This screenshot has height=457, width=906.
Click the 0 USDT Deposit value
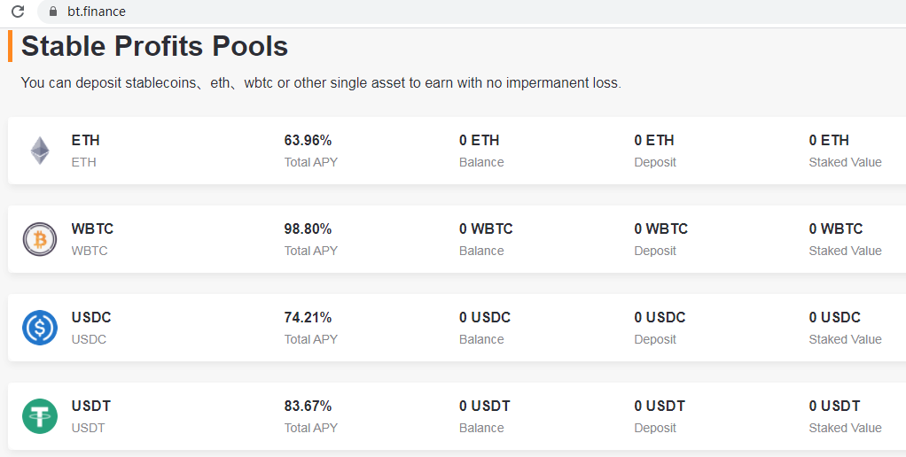click(660, 406)
